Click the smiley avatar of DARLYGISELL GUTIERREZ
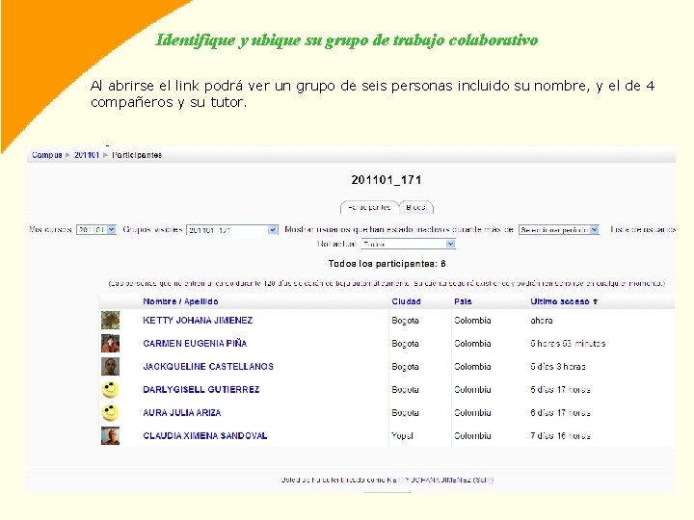This screenshot has width=694, height=520. tap(110, 390)
